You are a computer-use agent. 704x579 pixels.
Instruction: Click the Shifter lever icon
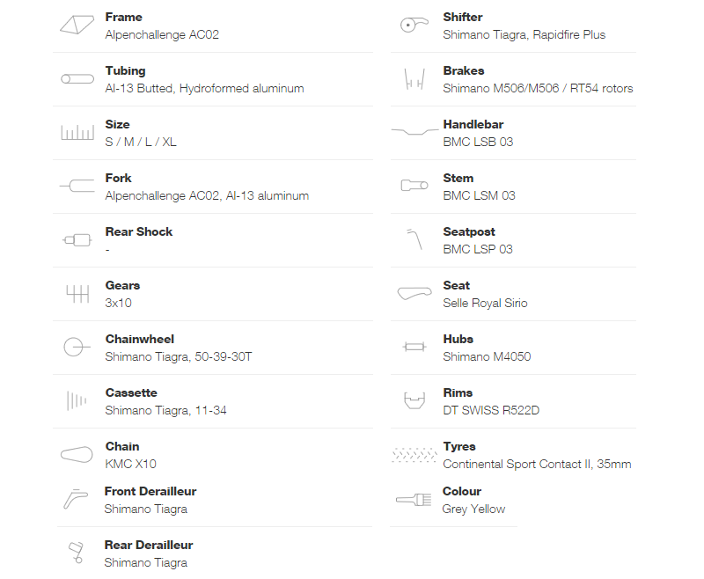pos(414,25)
